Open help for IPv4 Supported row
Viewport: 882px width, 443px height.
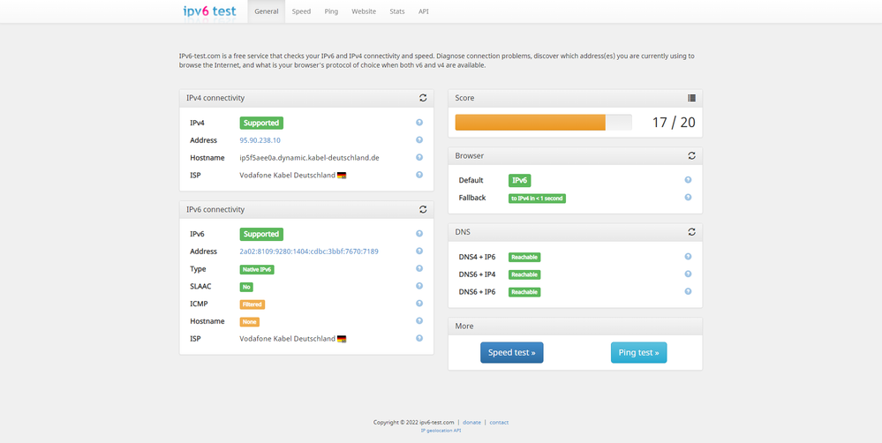pyautogui.click(x=419, y=123)
